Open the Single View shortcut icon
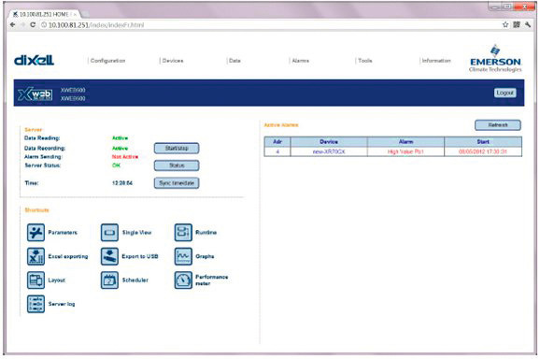The height and width of the screenshot is (359, 540). point(109,233)
